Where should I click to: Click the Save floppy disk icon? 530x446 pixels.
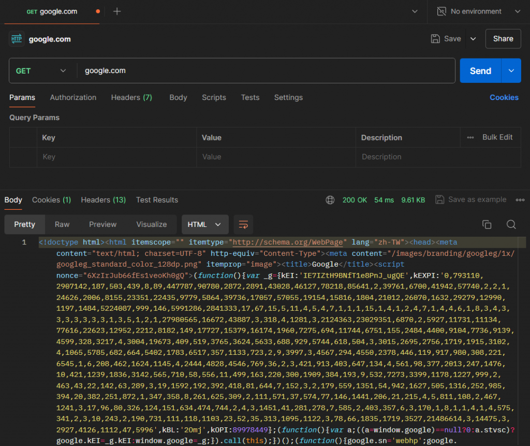click(435, 38)
